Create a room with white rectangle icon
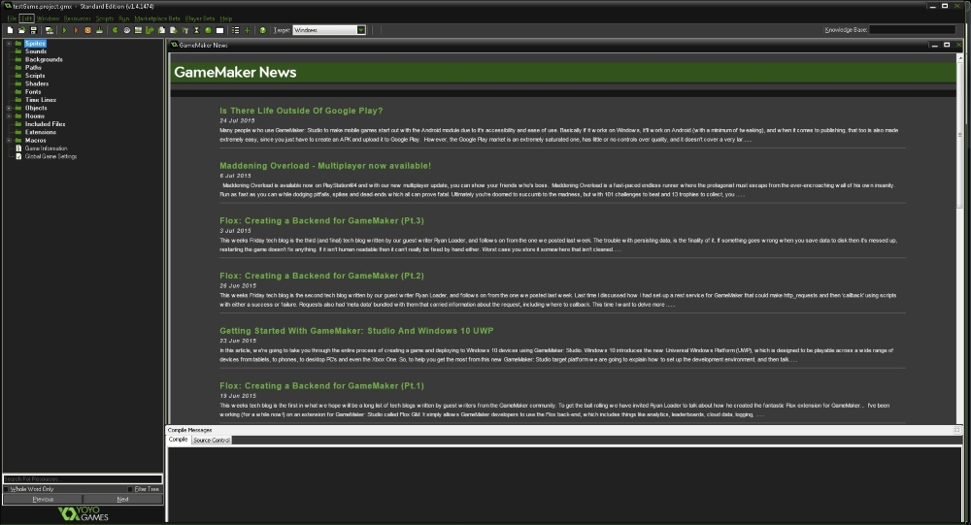The width and height of the screenshot is (971, 525). (219, 30)
